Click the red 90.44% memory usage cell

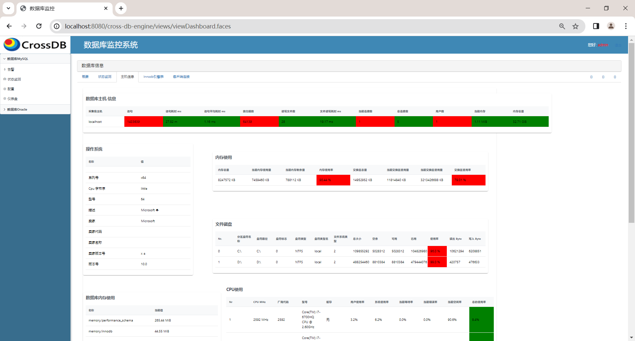tap(333, 180)
